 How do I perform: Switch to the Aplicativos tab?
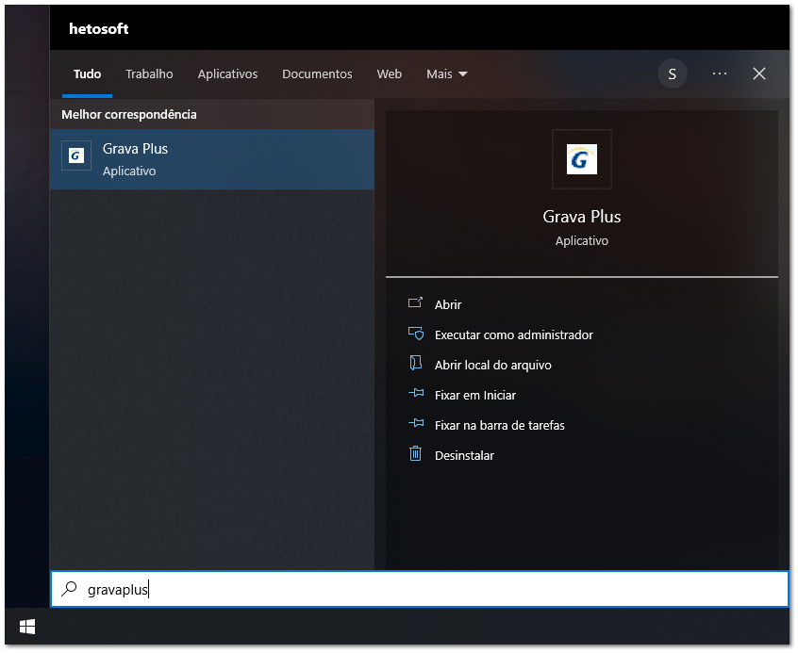point(227,73)
